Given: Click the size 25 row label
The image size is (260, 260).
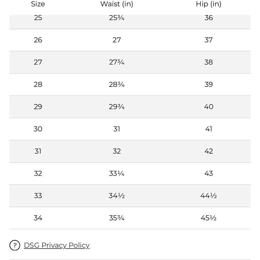Looking at the screenshot, I should pyautogui.click(x=38, y=18).
